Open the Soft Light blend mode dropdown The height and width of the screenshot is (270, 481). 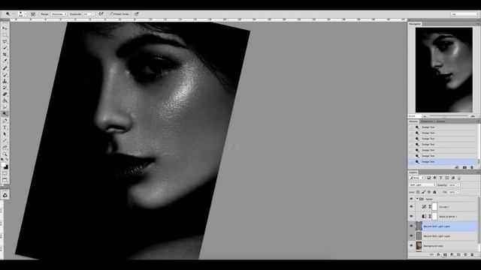(422, 185)
